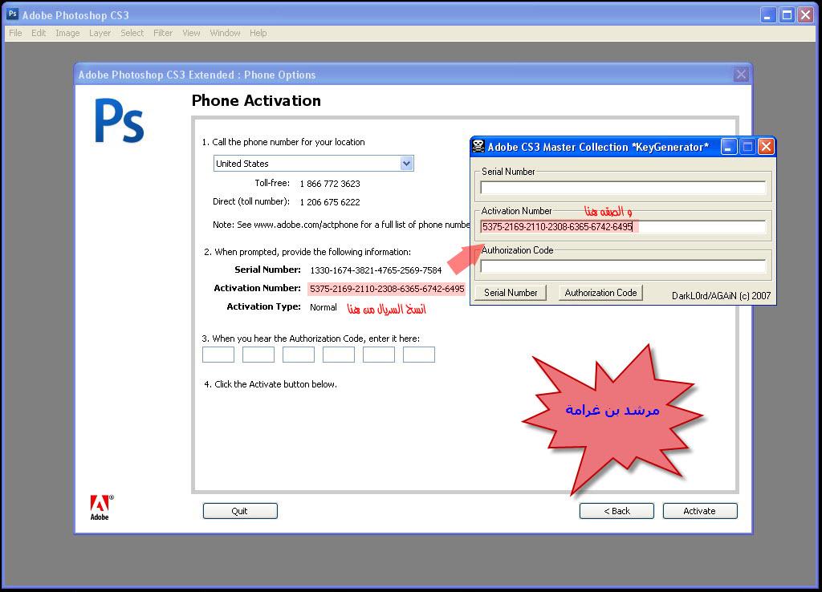Click the < Back button
The height and width of the screenshot is (592, 822).
(616, 511)
